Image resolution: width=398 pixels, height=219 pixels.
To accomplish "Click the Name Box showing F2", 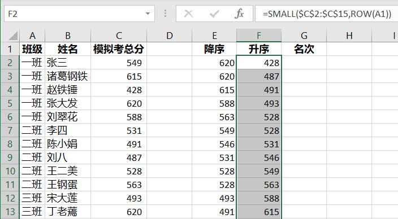I will [x=79, y=14].
